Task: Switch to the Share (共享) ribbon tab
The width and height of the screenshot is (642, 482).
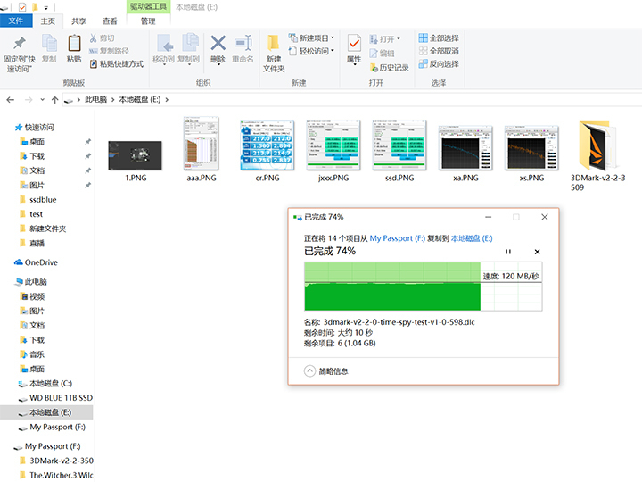Action: 79,21
